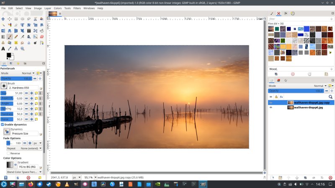This screenshot has height=188, width=335.
Task: Click the layer search magnifier icon
Action: (330, 97)
